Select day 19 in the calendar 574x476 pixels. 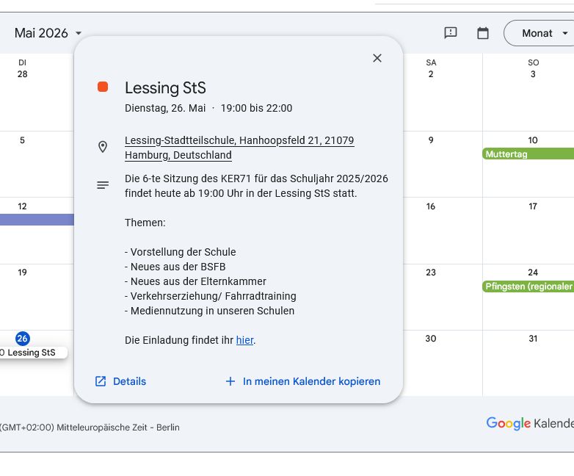click(22, 273)
